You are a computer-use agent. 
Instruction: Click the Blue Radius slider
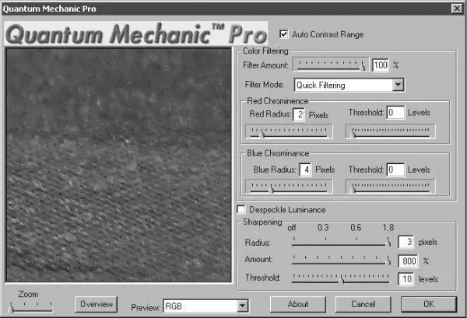[x=288, y=187]
